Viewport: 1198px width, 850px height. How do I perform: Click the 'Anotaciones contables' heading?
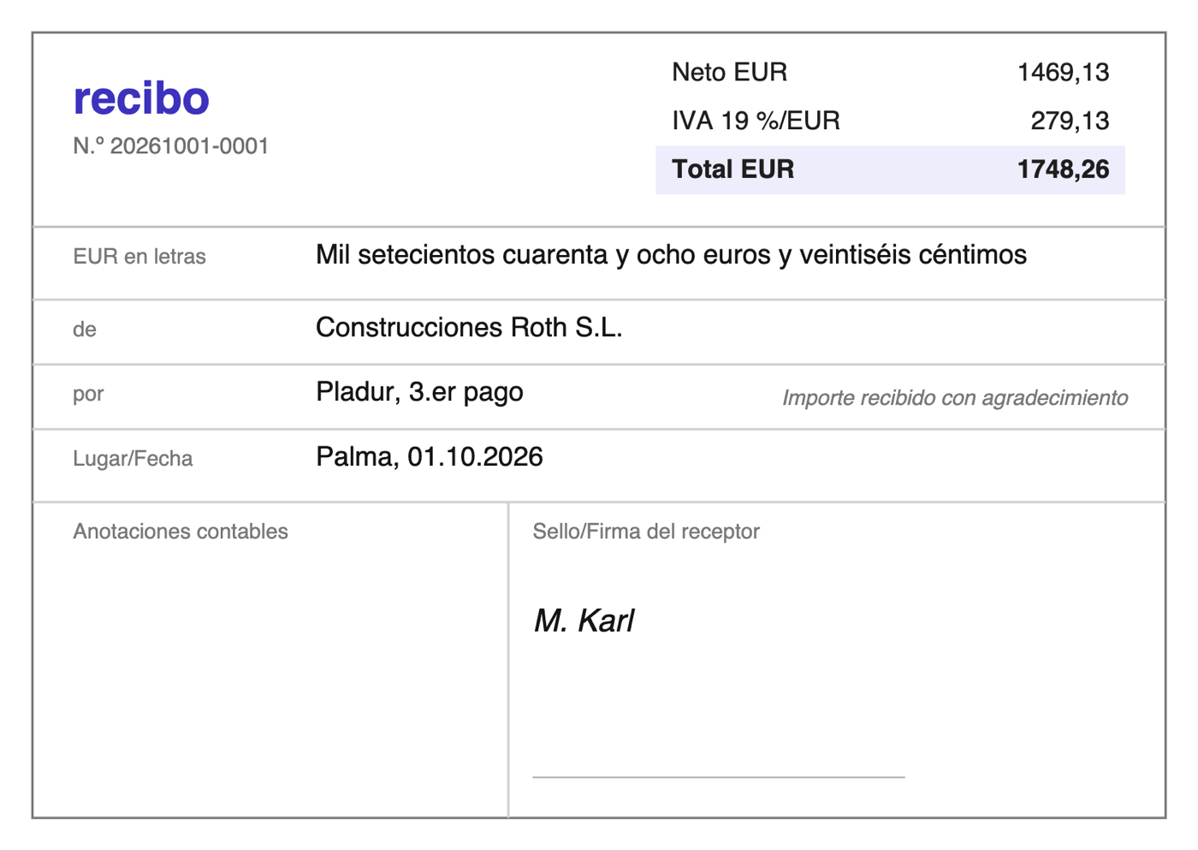(x=181, y=532)
